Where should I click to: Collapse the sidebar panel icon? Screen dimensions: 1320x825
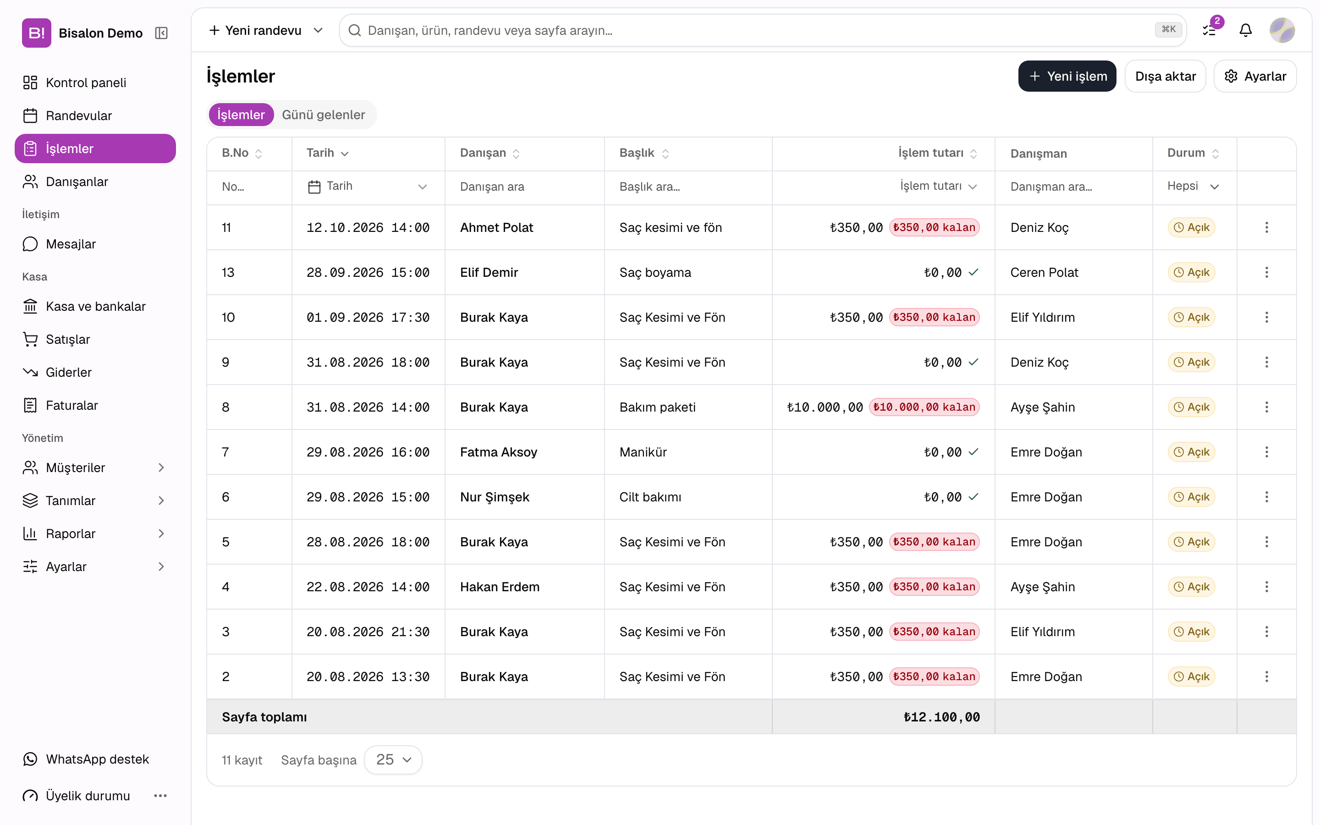tap(161, 33)
